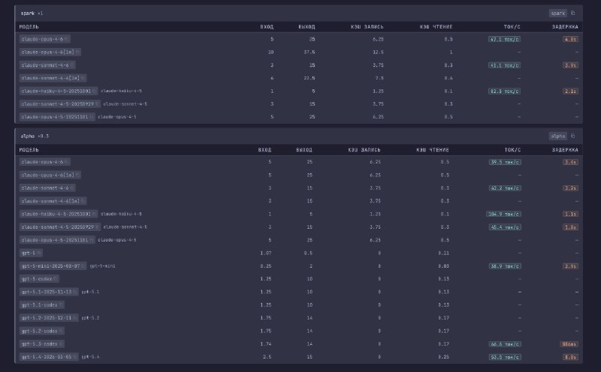Copy gpt-5.1-codex model id icon

point(62,304)
